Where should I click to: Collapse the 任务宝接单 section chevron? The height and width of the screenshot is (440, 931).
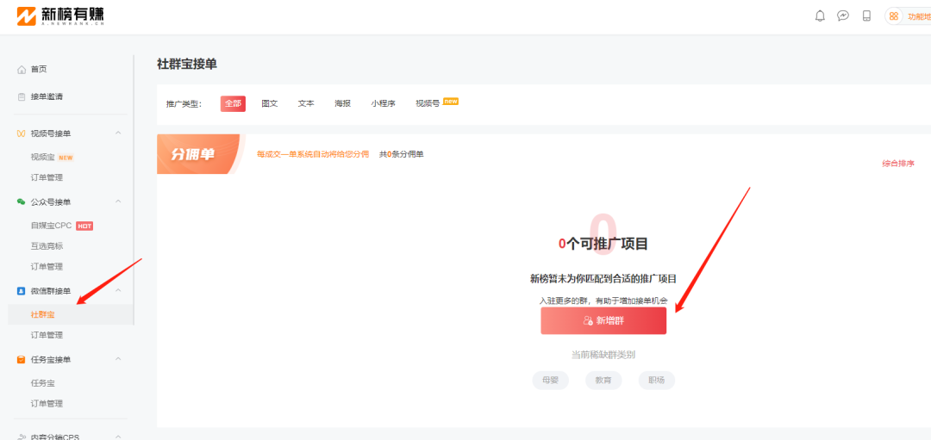pos(118,359)
